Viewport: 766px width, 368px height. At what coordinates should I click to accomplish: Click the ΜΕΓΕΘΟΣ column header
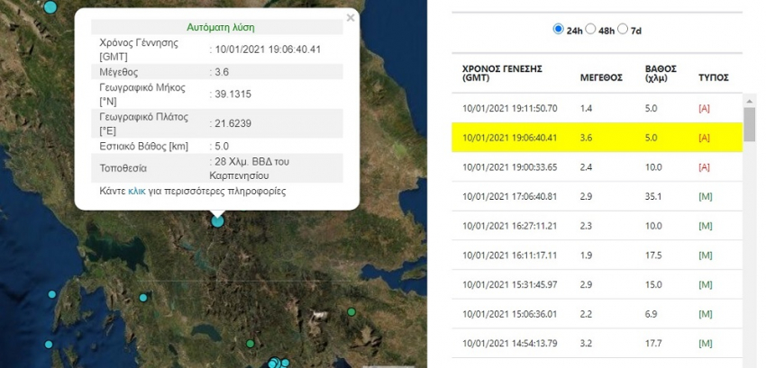click(x=601, y=77)
